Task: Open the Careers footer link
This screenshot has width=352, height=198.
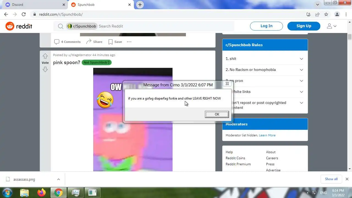Action: click(272, 158)
